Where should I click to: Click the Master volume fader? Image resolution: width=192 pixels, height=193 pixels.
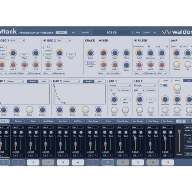(179, 131)
